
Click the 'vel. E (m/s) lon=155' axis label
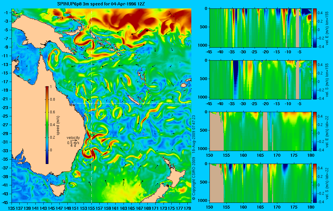coord(327,28)
